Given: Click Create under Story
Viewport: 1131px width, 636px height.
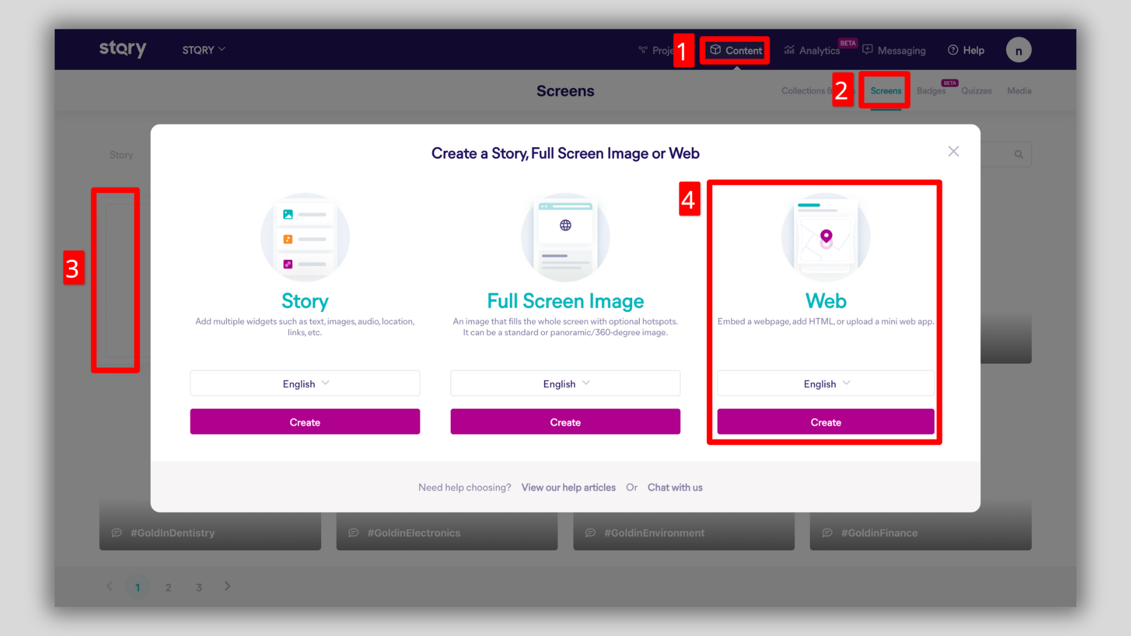Looking at the screenshot, I should [x=305, y=422].
